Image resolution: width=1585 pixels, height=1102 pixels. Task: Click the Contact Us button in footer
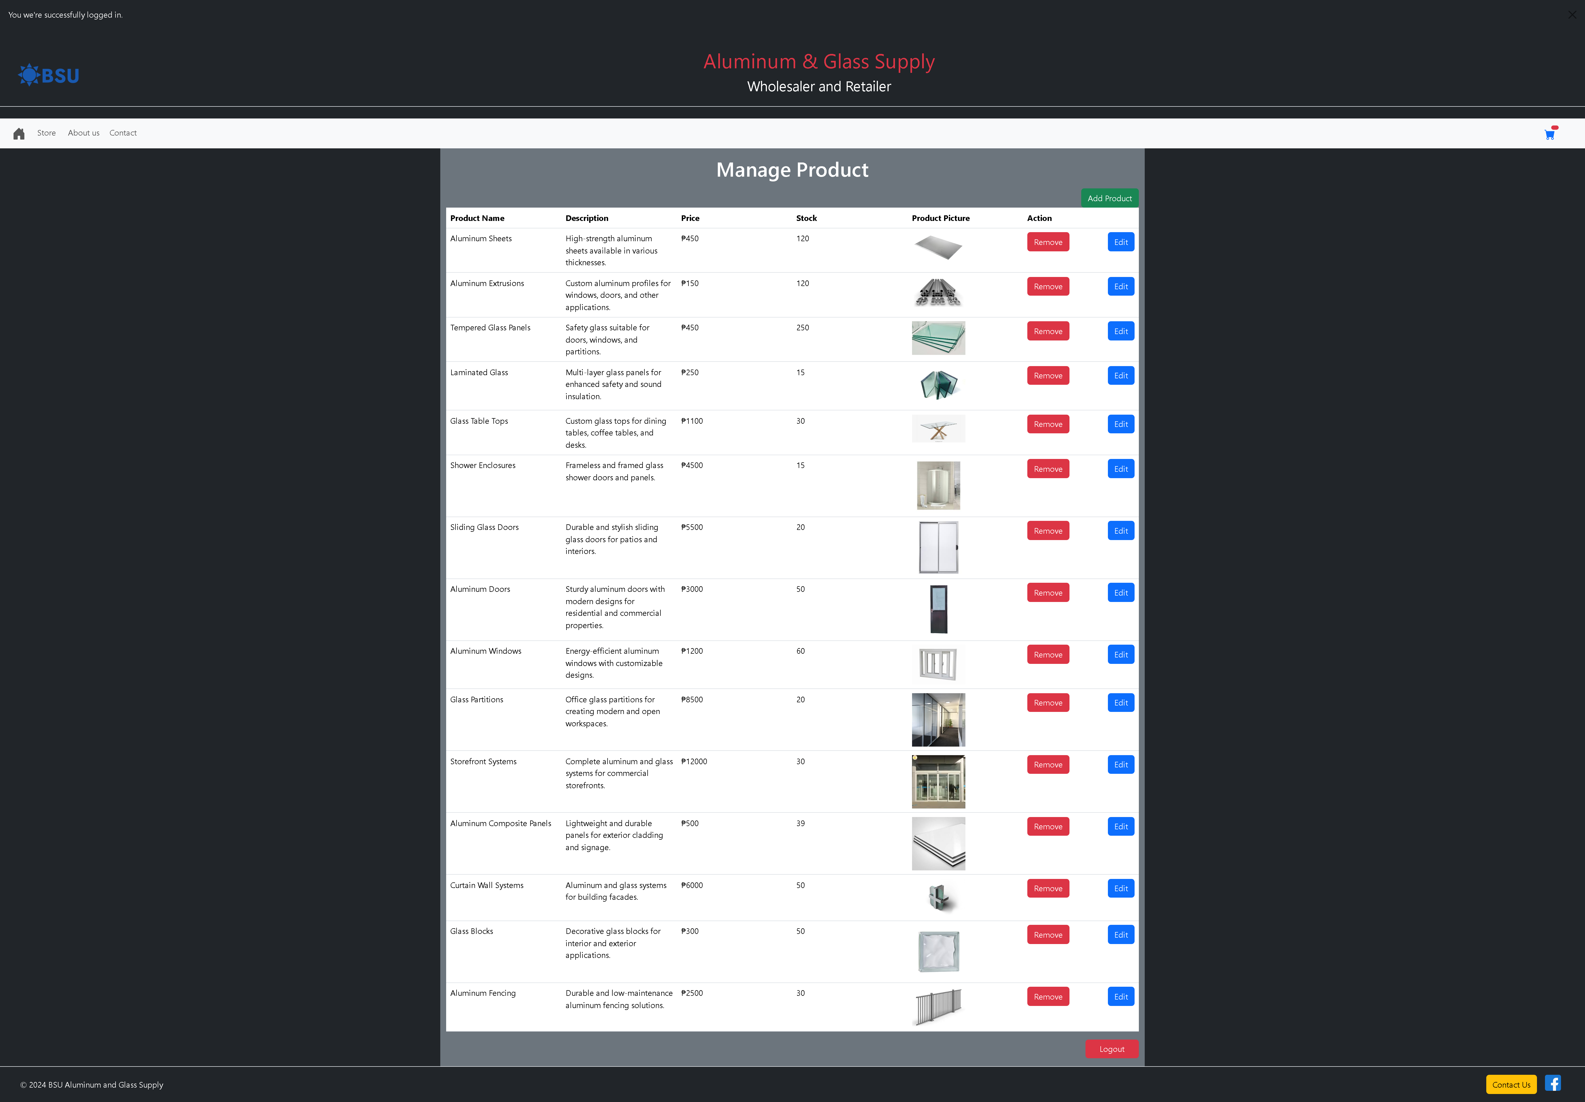1511,1084
